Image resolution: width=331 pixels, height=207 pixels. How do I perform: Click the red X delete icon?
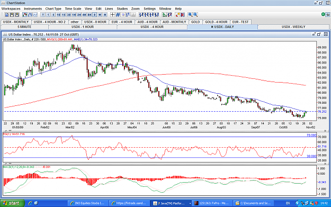183,15
